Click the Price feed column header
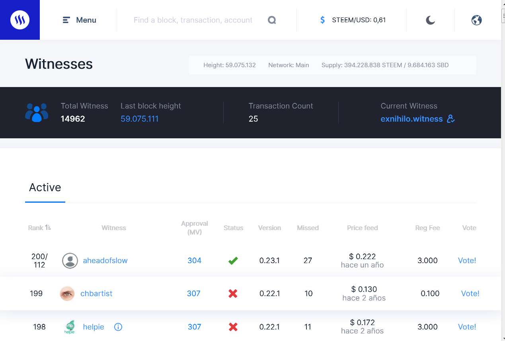Screen dimensions: 505x341 point(363,228)
